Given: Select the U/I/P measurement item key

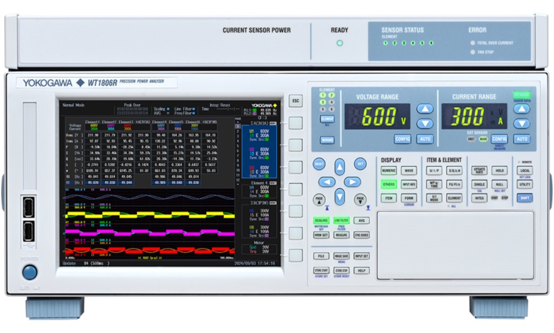Looking at the screenshot, I should (x=434, y=171).
